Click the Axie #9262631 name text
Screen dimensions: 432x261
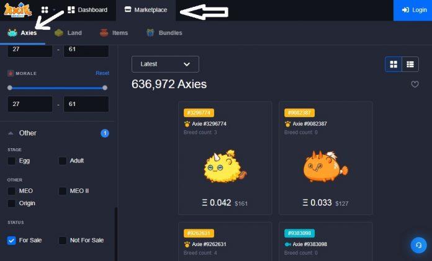pyautogui.click(x=209, y=244)
